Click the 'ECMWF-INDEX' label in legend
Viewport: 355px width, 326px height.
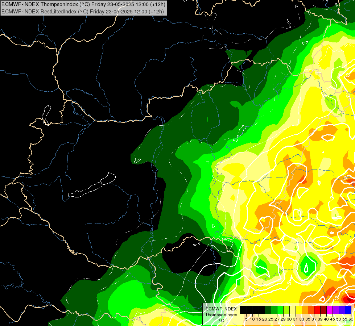221,309
